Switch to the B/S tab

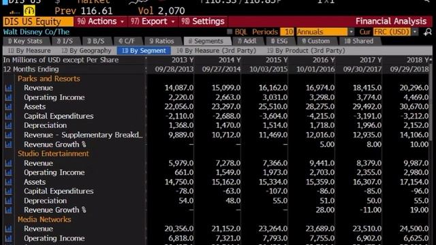96,41
